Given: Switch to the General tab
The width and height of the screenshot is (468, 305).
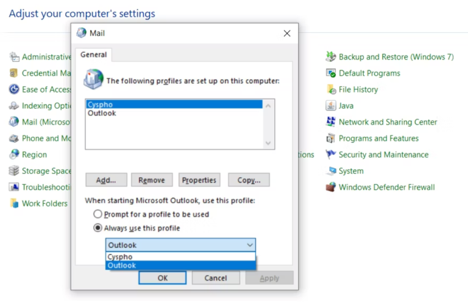Looking at the screenshot, I should tap(93, 55).
